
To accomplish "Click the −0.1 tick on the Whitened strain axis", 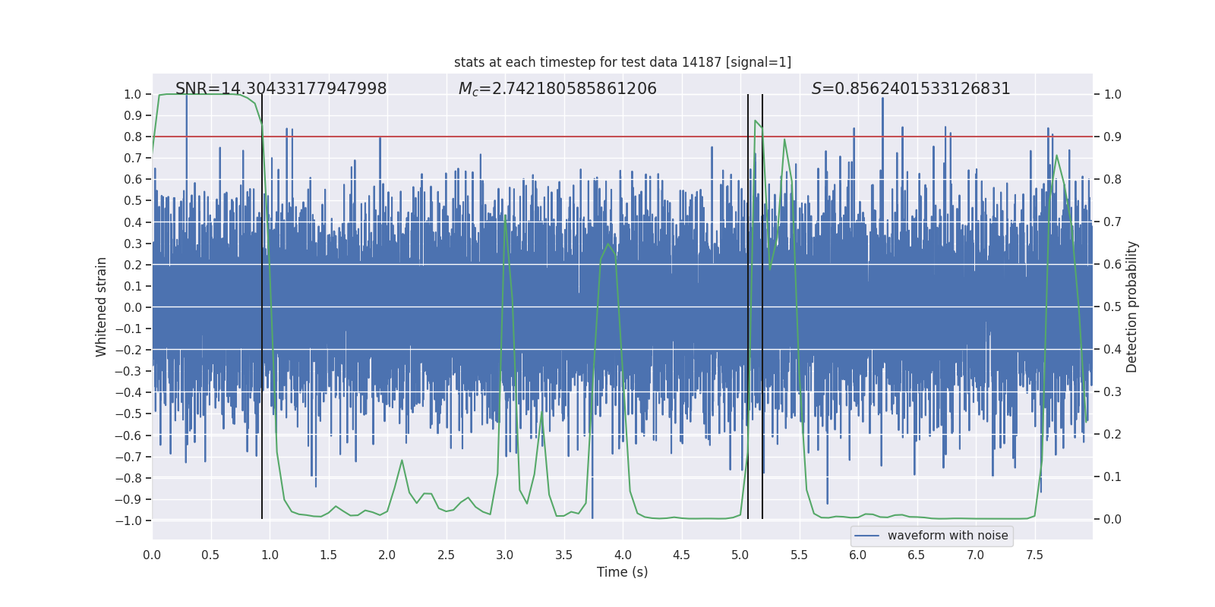I will point(128,329).
